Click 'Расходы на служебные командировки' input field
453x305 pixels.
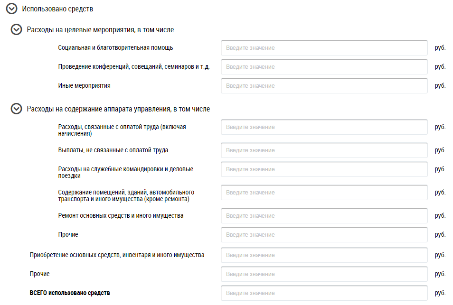point(324,169)
